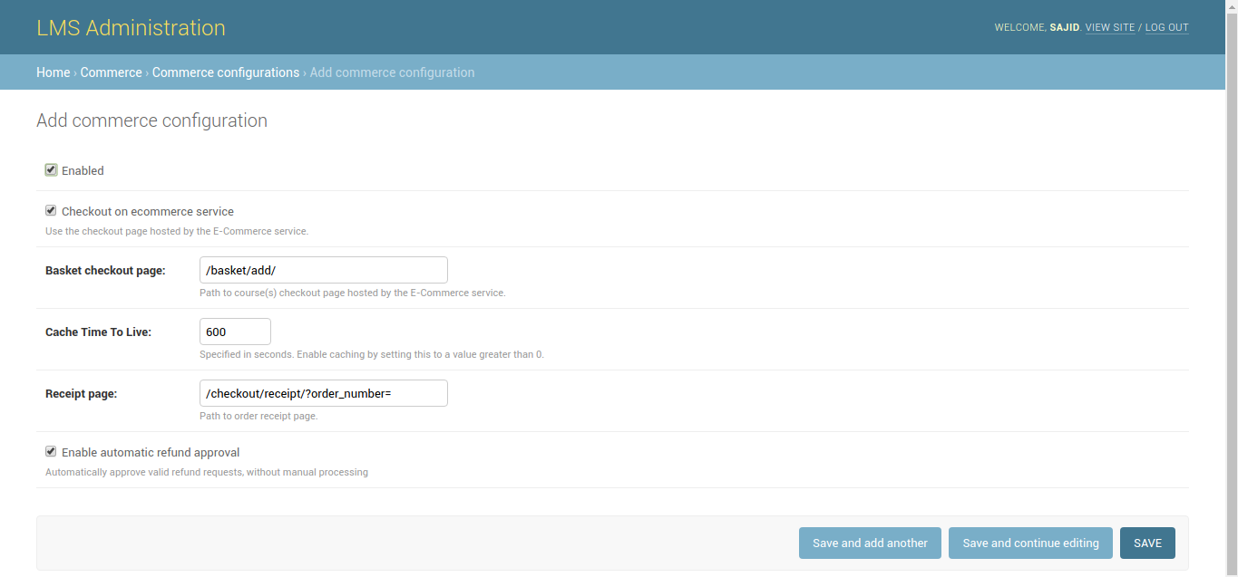The width and height of the screenshot is (1238, 577).
Task: Click the scrollbar down arrow
Action: coord(1231,570)
